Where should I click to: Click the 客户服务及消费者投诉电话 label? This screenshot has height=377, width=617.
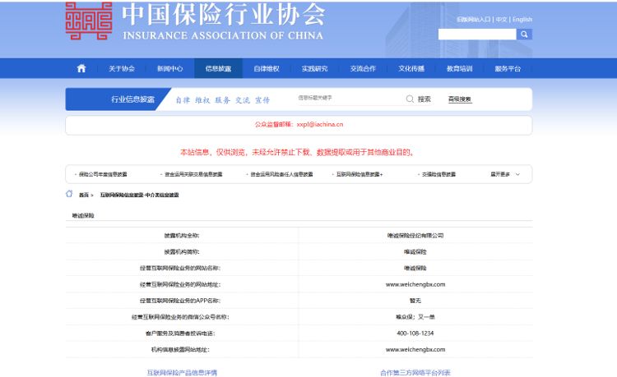click(180, 333)
